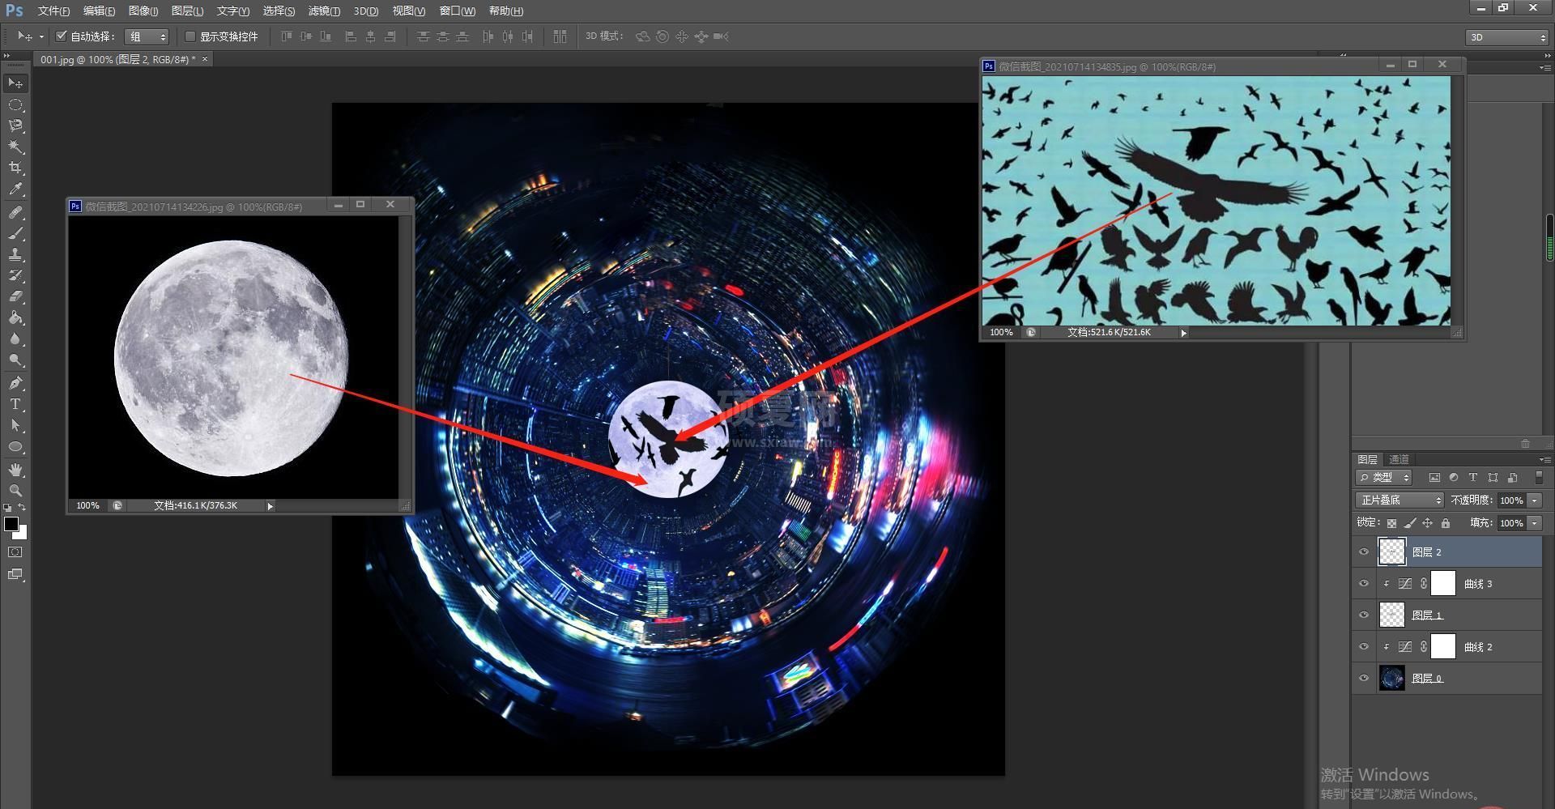
Task: Select the Polygonal Lasso tool
Action: tap(15, 126)
